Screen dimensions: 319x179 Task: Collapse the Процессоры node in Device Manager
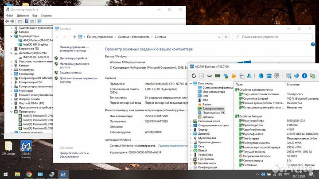click(12, 112)
